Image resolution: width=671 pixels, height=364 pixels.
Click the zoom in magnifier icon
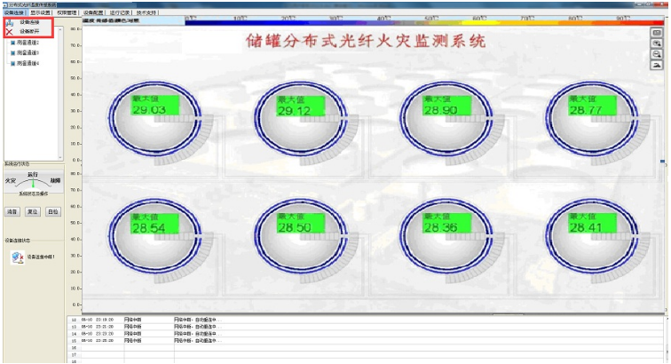pyautogui.click(x=658, y=44)
